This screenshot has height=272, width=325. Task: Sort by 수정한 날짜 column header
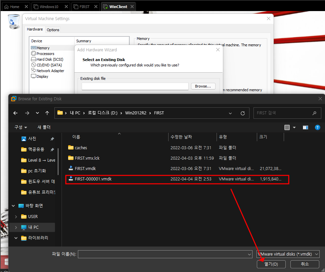(x=181, y=137)
